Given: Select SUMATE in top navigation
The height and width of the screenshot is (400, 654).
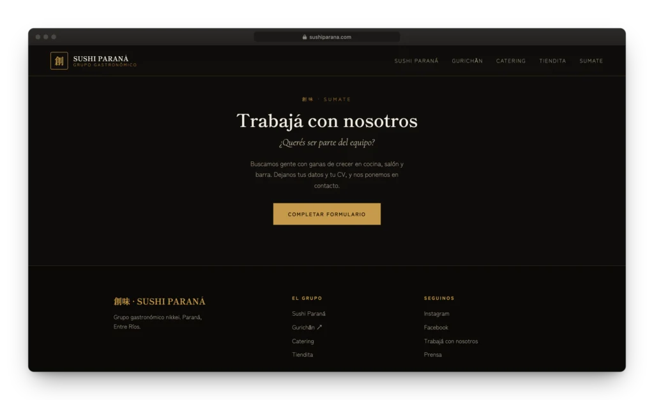Looking at the screenshot, I should pos(591,61).
